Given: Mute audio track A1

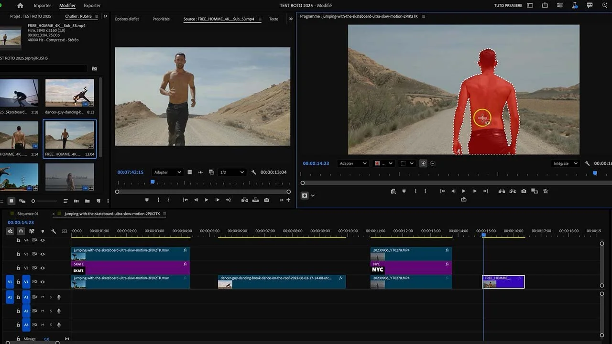Looking at the screenshot, I should tap(43, 297).
